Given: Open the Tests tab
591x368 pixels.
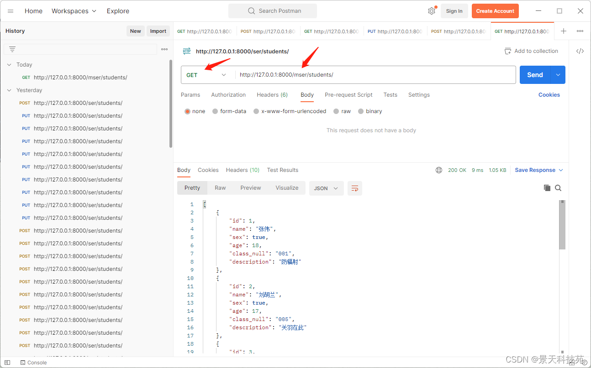Looking at the screenshot, I should tap(390, 95).
